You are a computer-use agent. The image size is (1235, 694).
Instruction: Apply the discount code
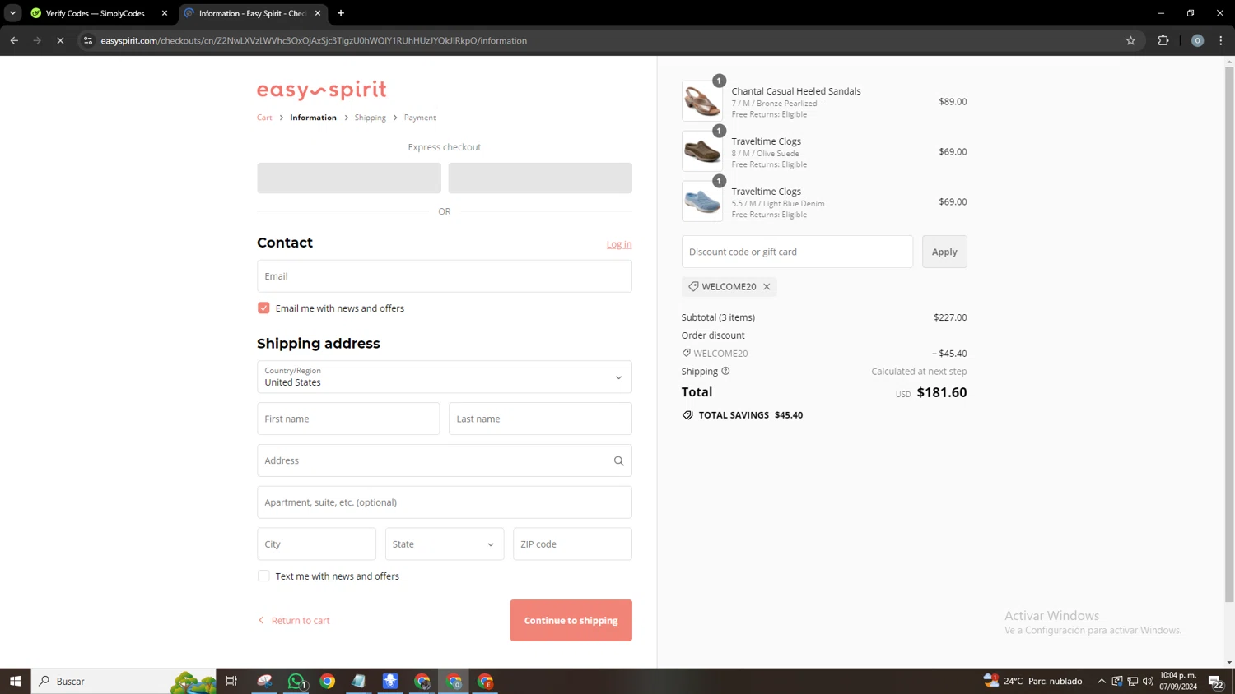tap(944, 252)
